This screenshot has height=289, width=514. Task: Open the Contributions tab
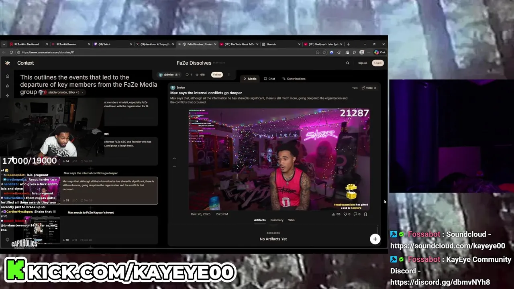pyautogui.click(x=294, y=79)
